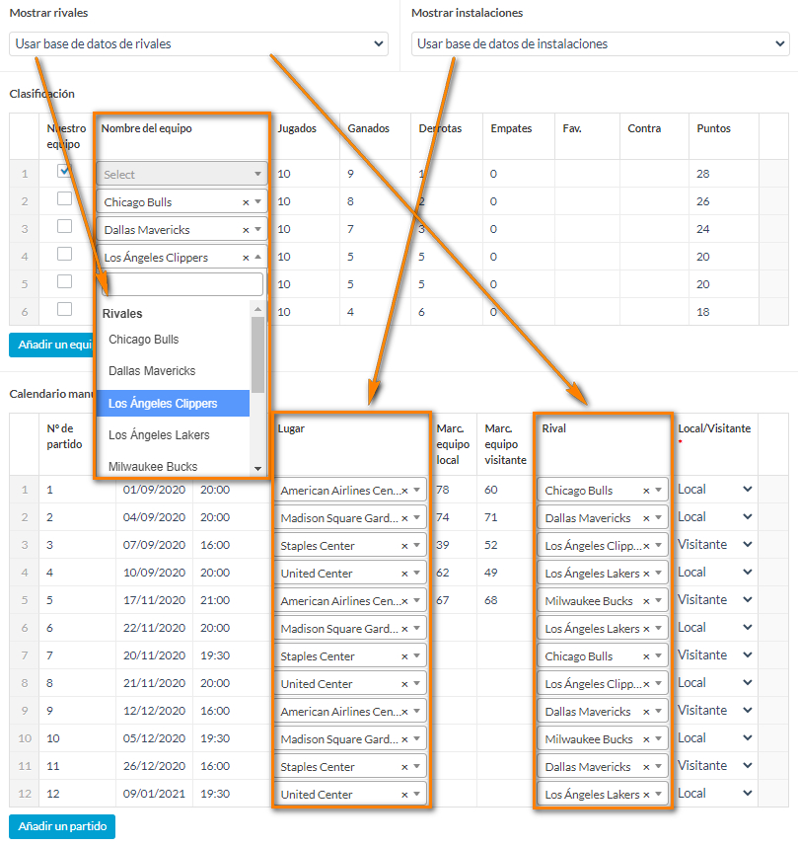Viewport: 798px width, 846px height.
Task: Choose Dallas Mavericks from the Rivales list
Action: click(152, 371)
